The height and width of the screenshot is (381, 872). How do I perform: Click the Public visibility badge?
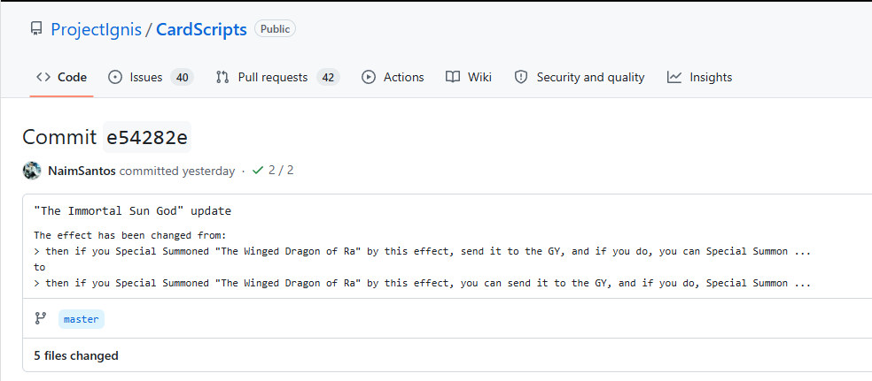tap(275, 29)
